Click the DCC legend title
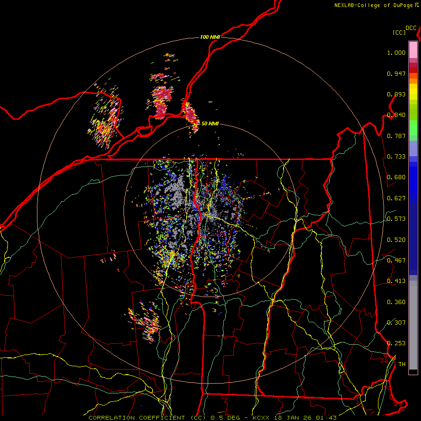This screenshot has height=421, width=421. pyautogui.click(x=411, y=28)
